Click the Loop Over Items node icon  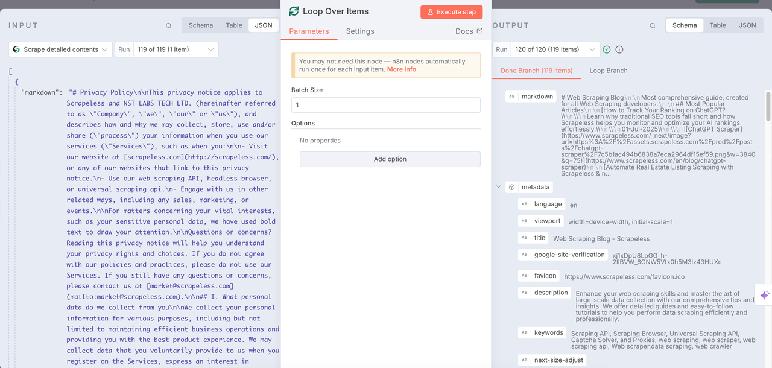pyautogui.click(x=294, y=11)
